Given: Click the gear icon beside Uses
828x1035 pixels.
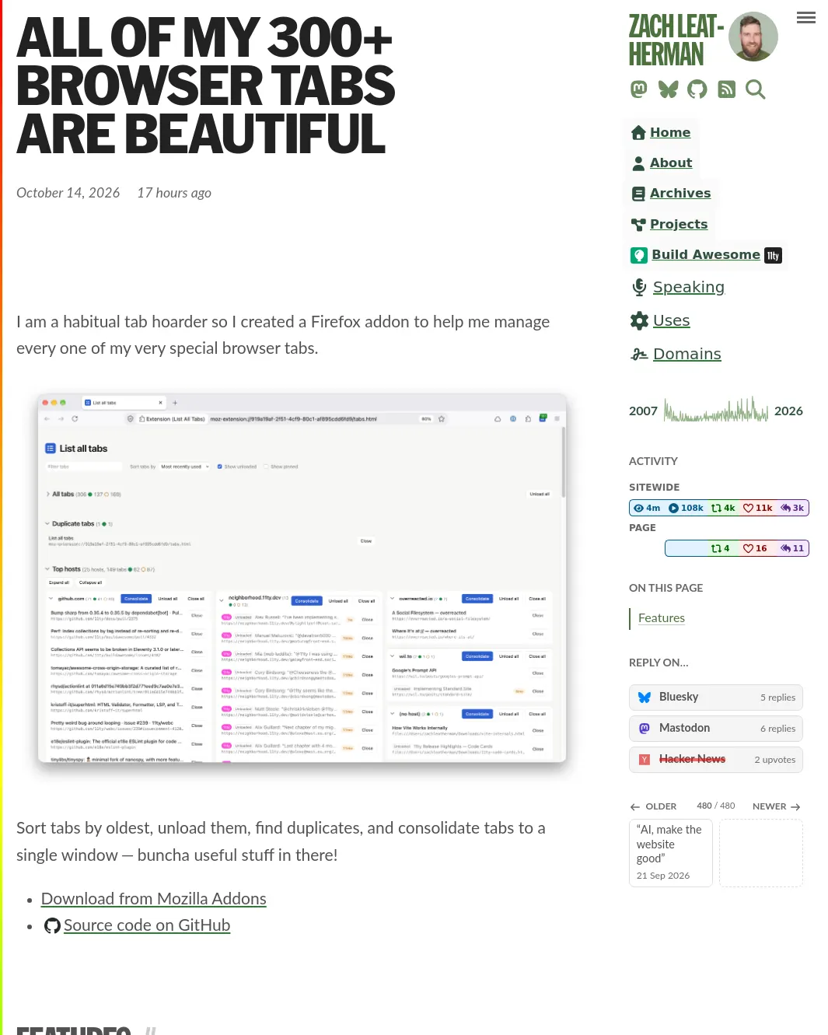Looking at the screenshot, I should [639, 320].
